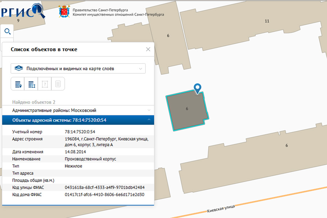Image resolution: width=327 pixels, height=218 pixels.
Task: Click the greyed document list icon
Action: [x=58, y=84]
